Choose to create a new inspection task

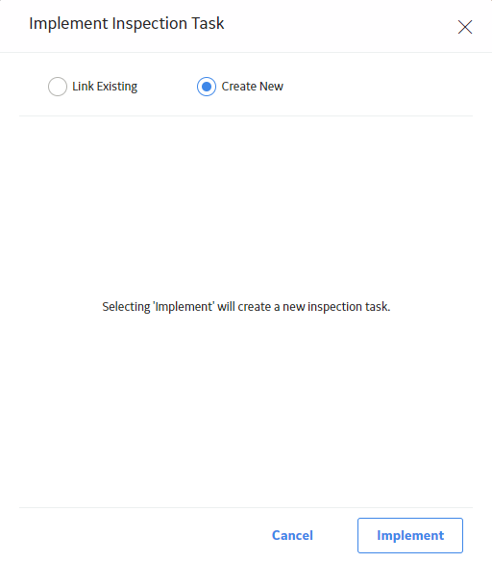pos(207,87)
